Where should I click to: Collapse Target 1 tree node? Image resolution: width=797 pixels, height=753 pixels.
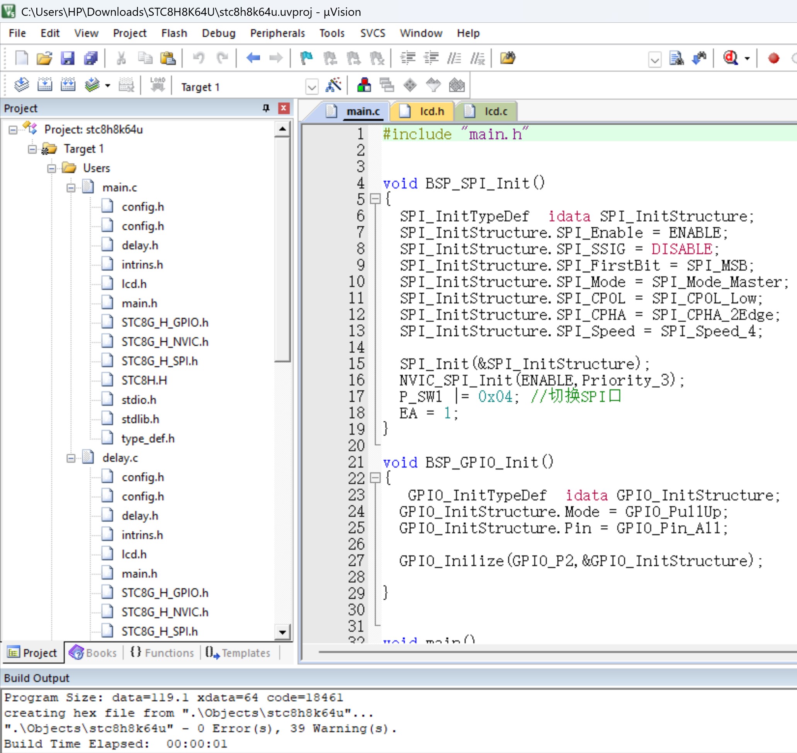(x=32, y=149)
